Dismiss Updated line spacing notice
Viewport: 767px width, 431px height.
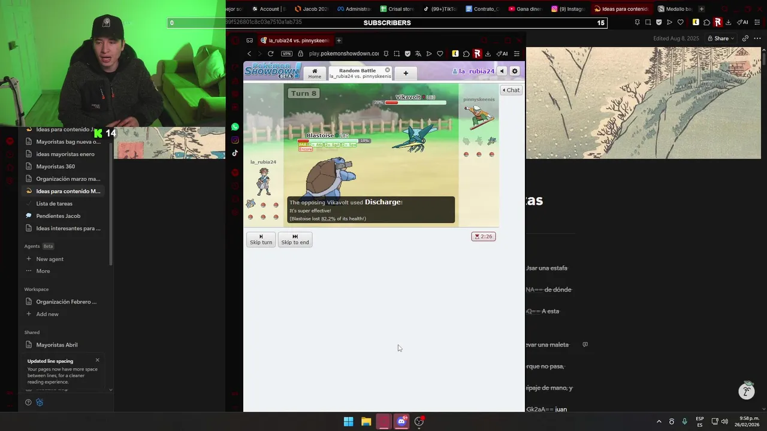click(97, 360)
